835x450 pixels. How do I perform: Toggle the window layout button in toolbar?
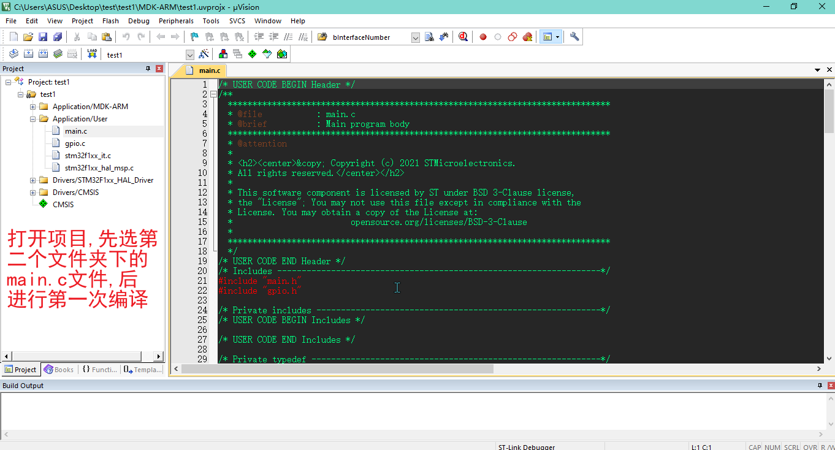(547, 37)
